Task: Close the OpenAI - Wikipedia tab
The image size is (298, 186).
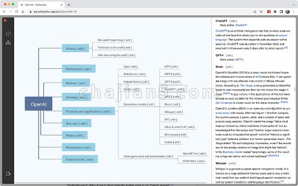Action: [x=61, y=5]
